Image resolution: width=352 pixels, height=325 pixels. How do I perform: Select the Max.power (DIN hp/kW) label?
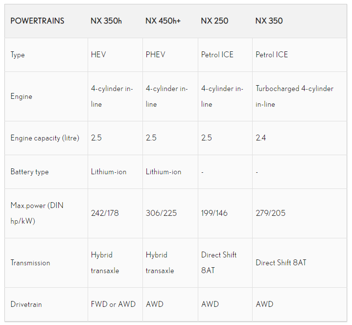(x=37, y=213)
